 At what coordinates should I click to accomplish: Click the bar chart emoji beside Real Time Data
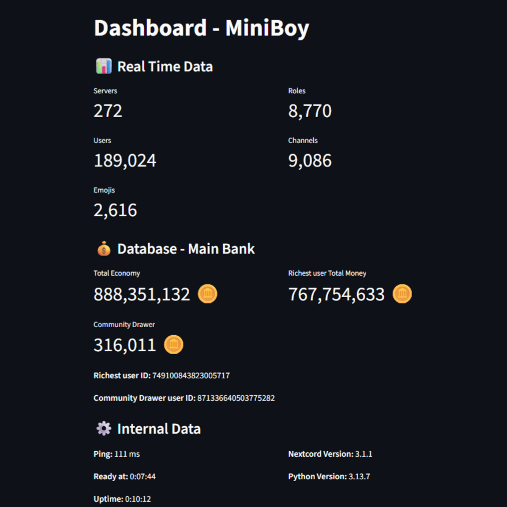[103, 66]
